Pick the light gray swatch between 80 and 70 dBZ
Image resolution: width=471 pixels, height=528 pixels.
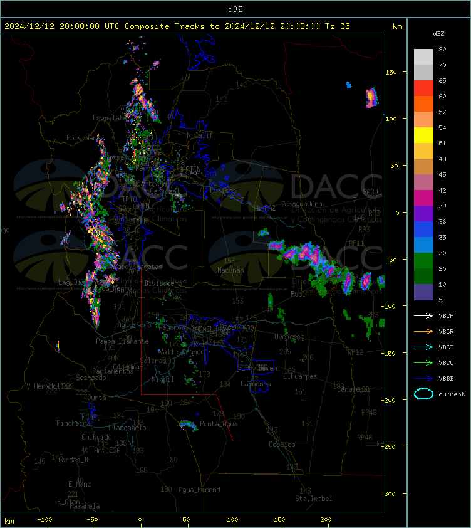(x=423, y=57)
